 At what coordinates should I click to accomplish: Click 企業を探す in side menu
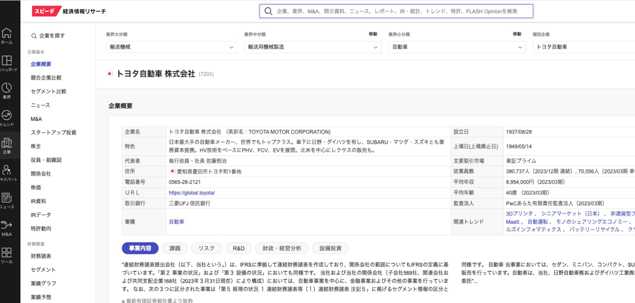tap(52, 36)
